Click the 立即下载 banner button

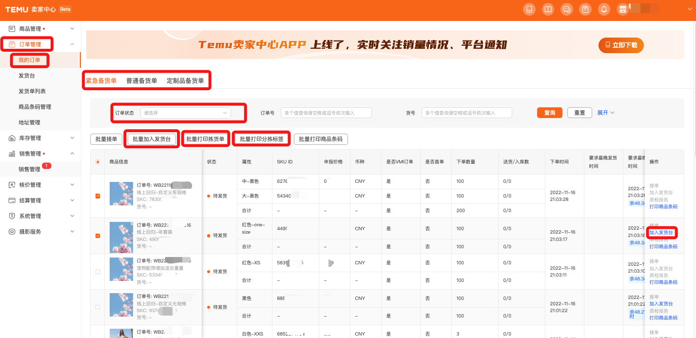[621, 45]
